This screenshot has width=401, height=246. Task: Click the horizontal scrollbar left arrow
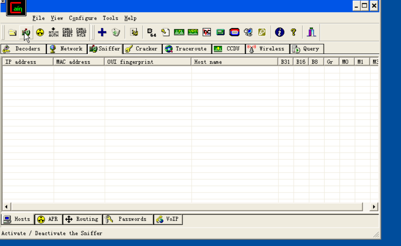coord(7,207)
